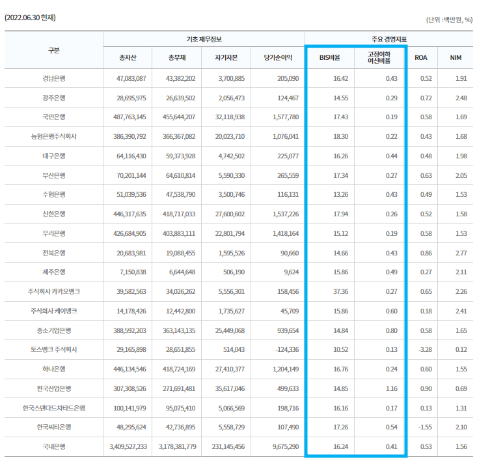Select ROA value 0.86
Viewport: 477px width, 462px height.
click(x=426, y=253)
